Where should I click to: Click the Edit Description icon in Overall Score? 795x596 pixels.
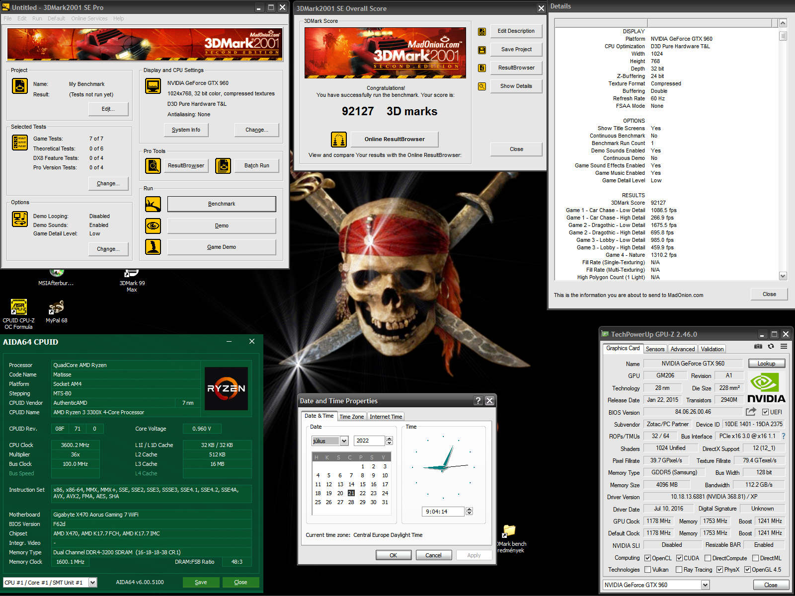click(482, 31)
